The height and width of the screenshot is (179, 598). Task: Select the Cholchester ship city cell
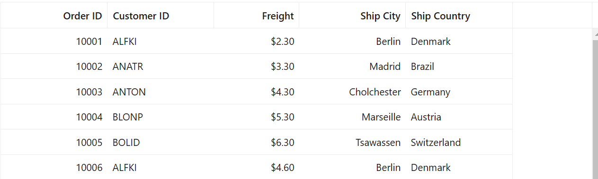[352, 92]
